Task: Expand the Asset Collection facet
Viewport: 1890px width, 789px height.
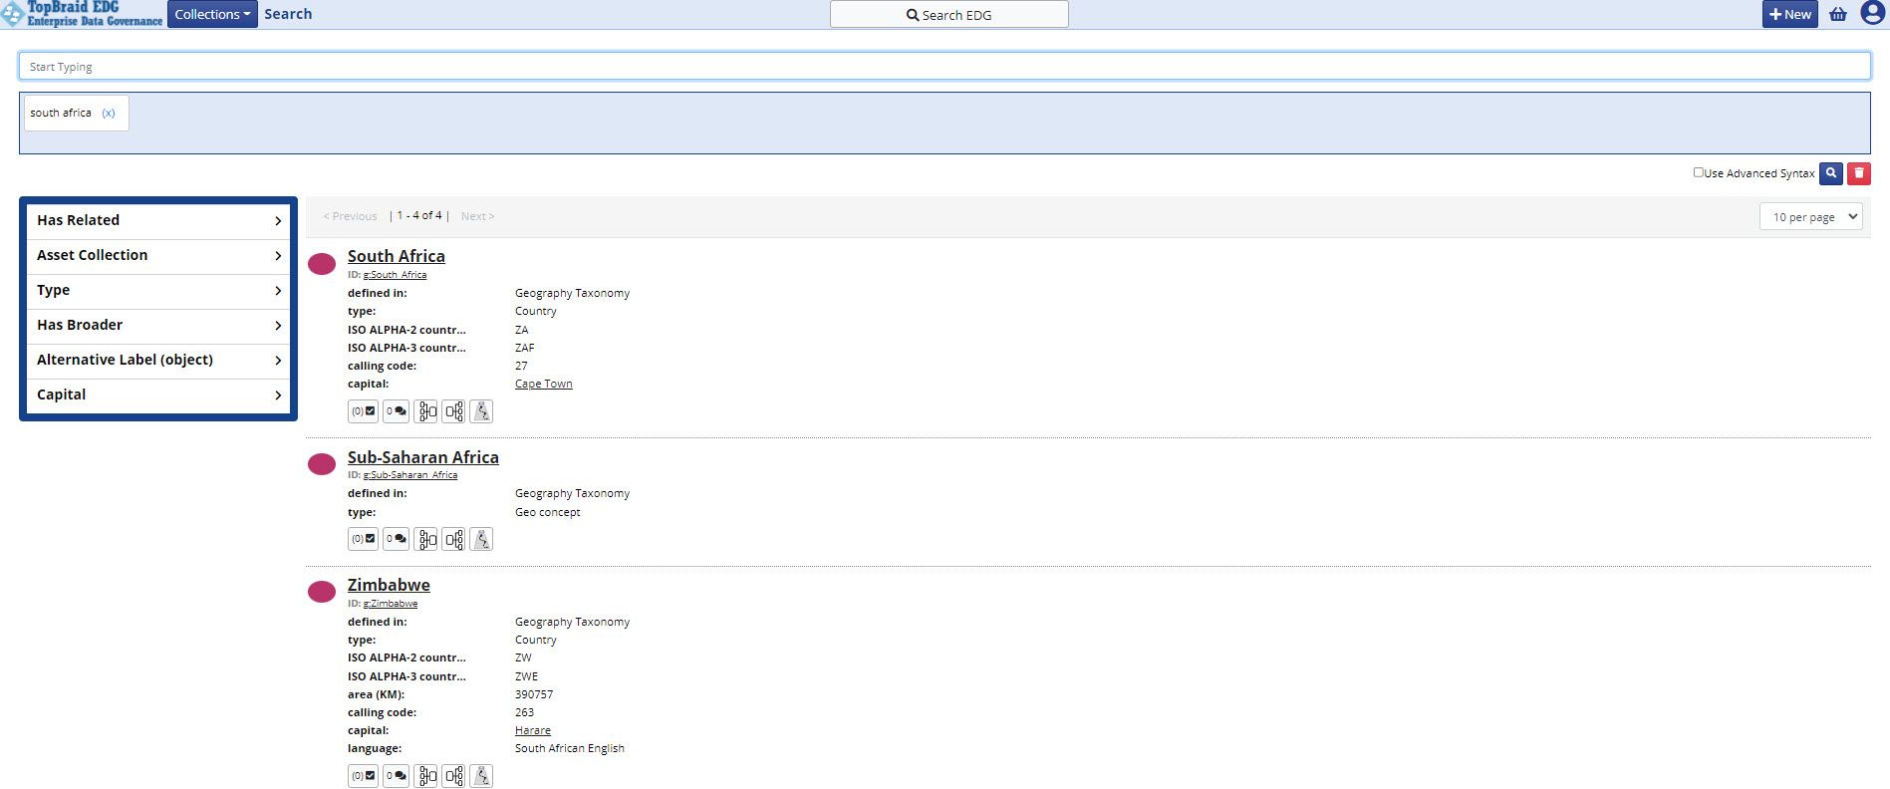Action: (x=158, y=255)
